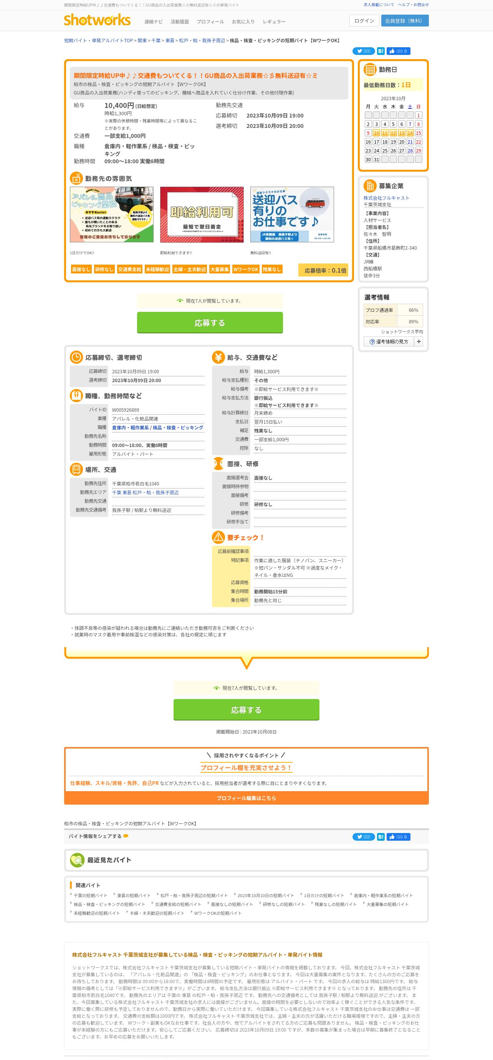Click the Shotworks logo
The width and height of the screenshot is (493, 1060).
tap(97, 20)
